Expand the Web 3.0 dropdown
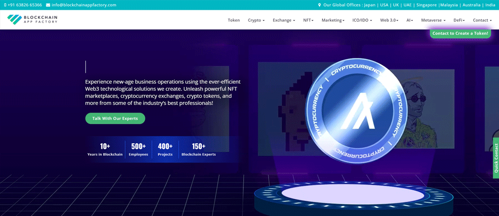The image size is (499, 216). (x=389, y=20)
